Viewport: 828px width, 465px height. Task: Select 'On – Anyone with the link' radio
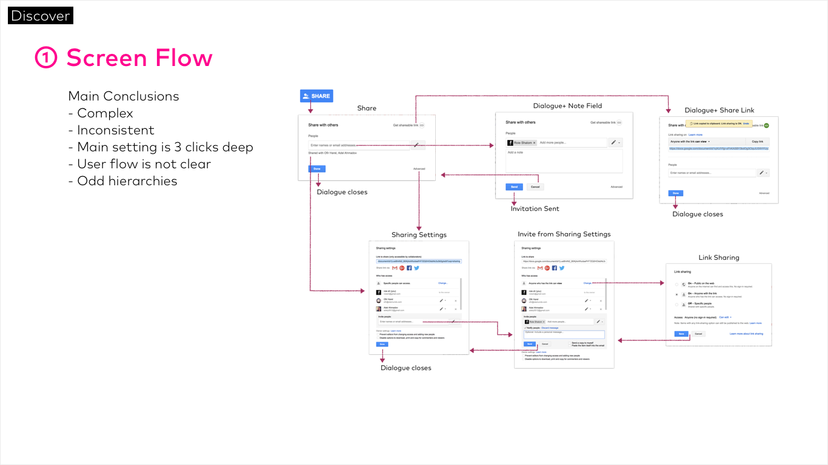pos(676,294)
